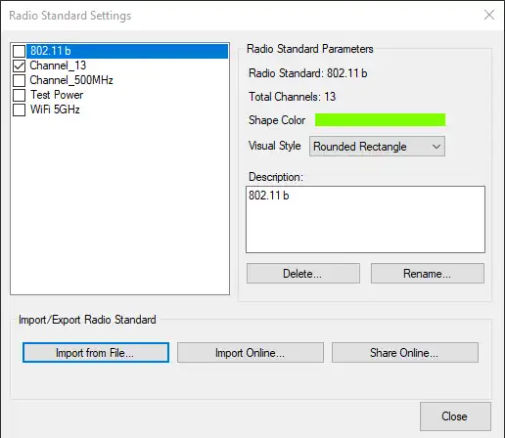Open the Visual Style dropdown
This screenshot has height=438, width=505.
point(377,147)
